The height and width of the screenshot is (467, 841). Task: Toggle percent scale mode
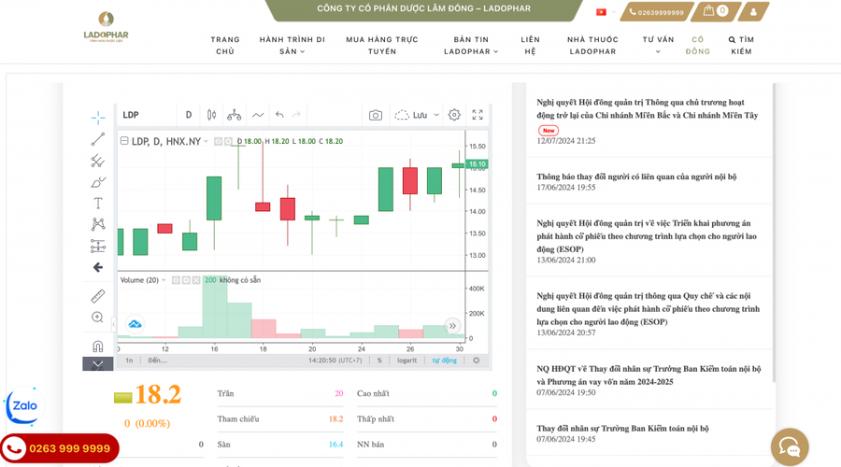coord(379,361)
